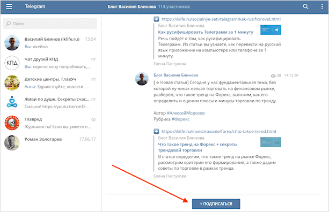Viewport: 329px width, 212px height.
Task: Open chat with Роман Золотарев
Action: pos(50,143)
